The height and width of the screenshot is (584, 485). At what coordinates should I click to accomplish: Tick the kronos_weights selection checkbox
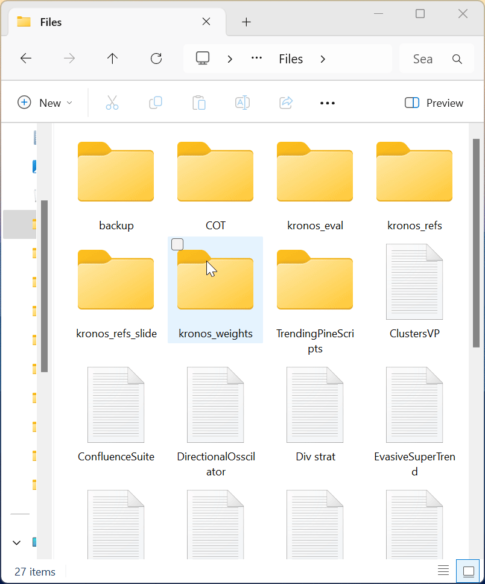coord(177,244)
